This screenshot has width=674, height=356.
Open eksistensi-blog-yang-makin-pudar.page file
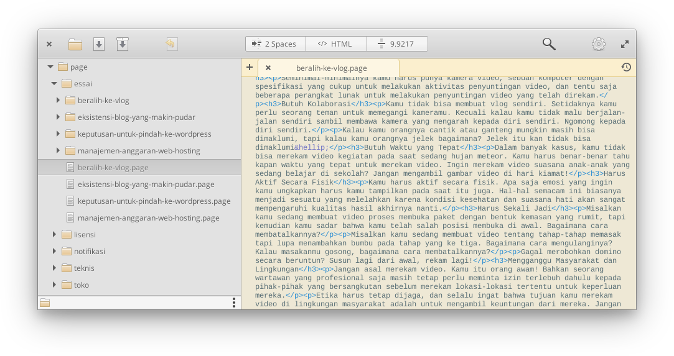pos(146,185)
